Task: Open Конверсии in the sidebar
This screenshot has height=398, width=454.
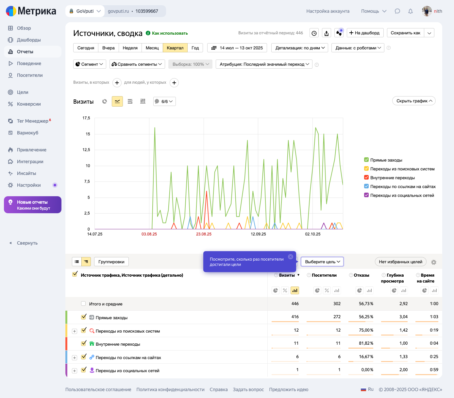Action: 29,104
